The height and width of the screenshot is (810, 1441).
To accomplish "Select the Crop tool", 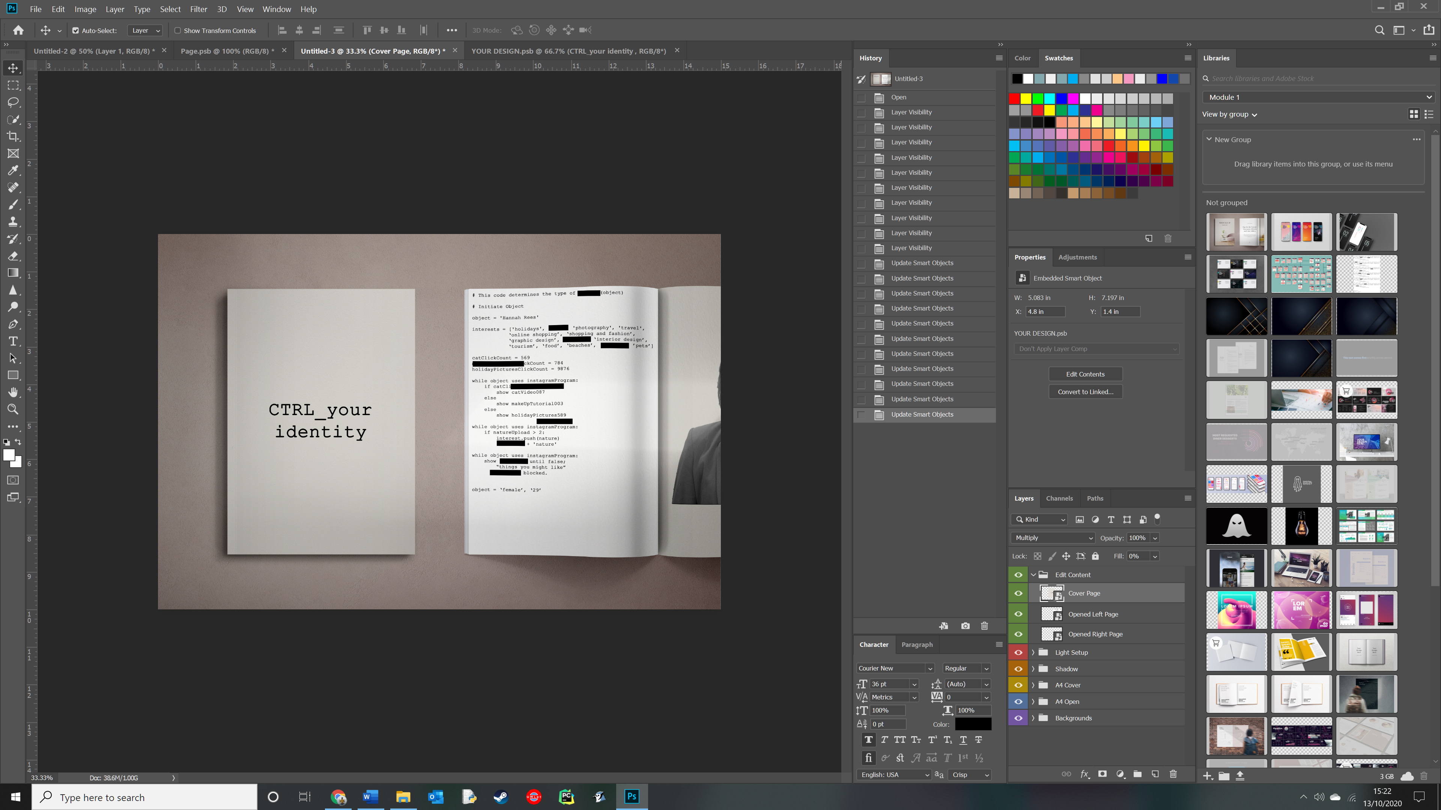I will (x=13, y=136).
